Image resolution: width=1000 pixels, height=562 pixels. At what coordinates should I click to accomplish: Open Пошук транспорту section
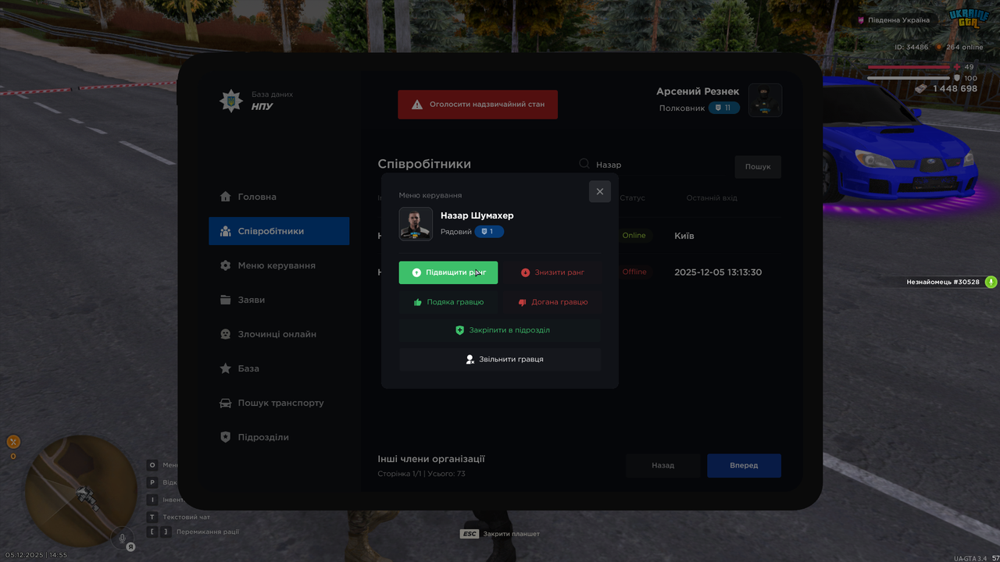coord(279,403)
